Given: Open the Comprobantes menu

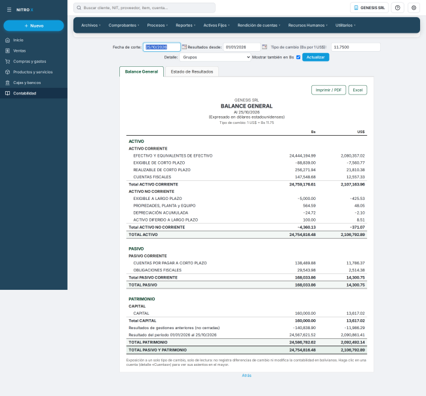Looking at the screenshot, I should 124,26.
